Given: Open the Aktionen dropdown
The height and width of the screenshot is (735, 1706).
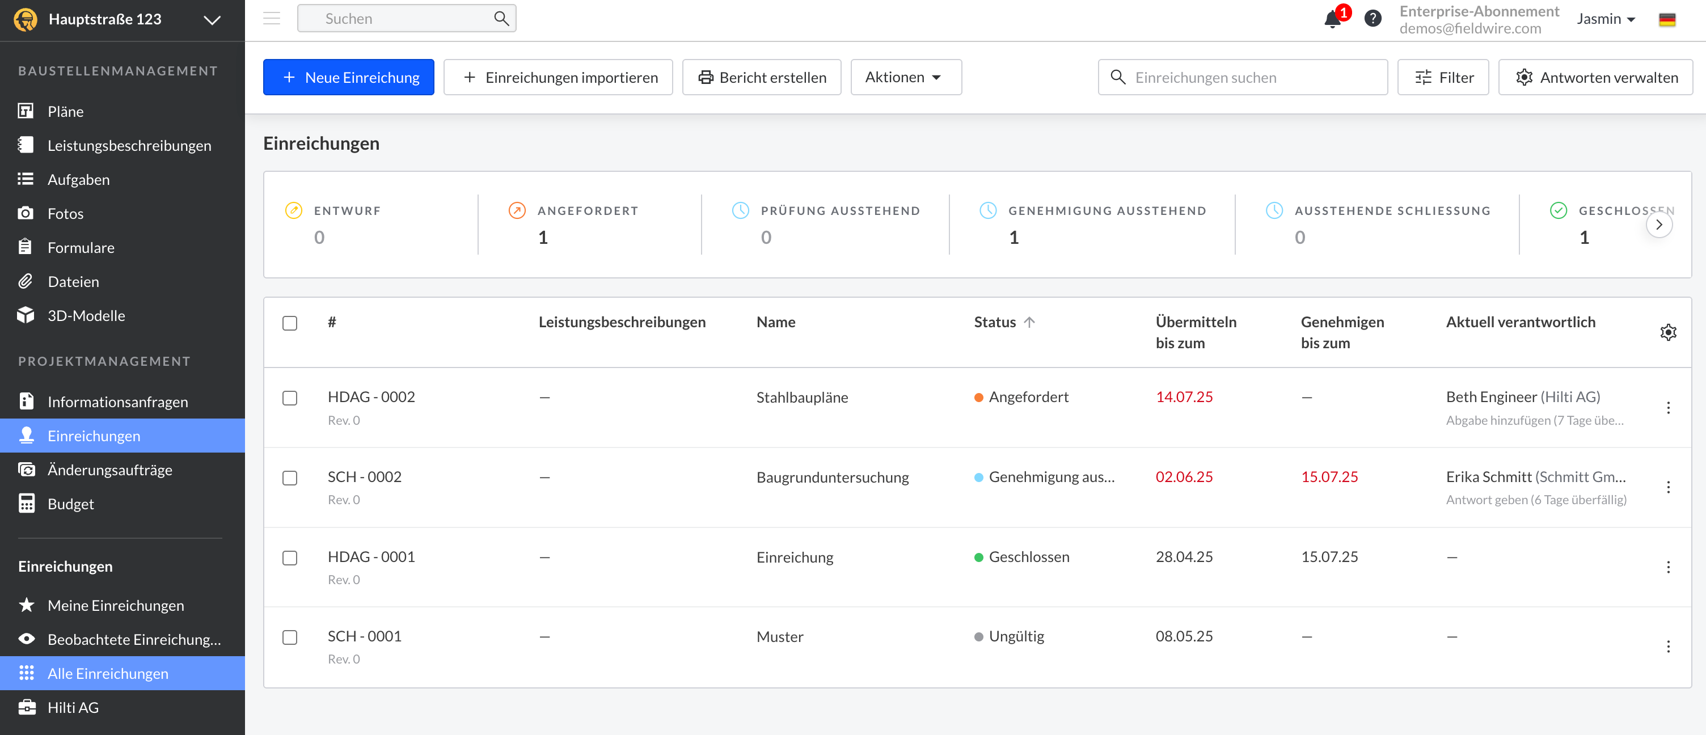Looking at the screenshot, I should [905, 77].
